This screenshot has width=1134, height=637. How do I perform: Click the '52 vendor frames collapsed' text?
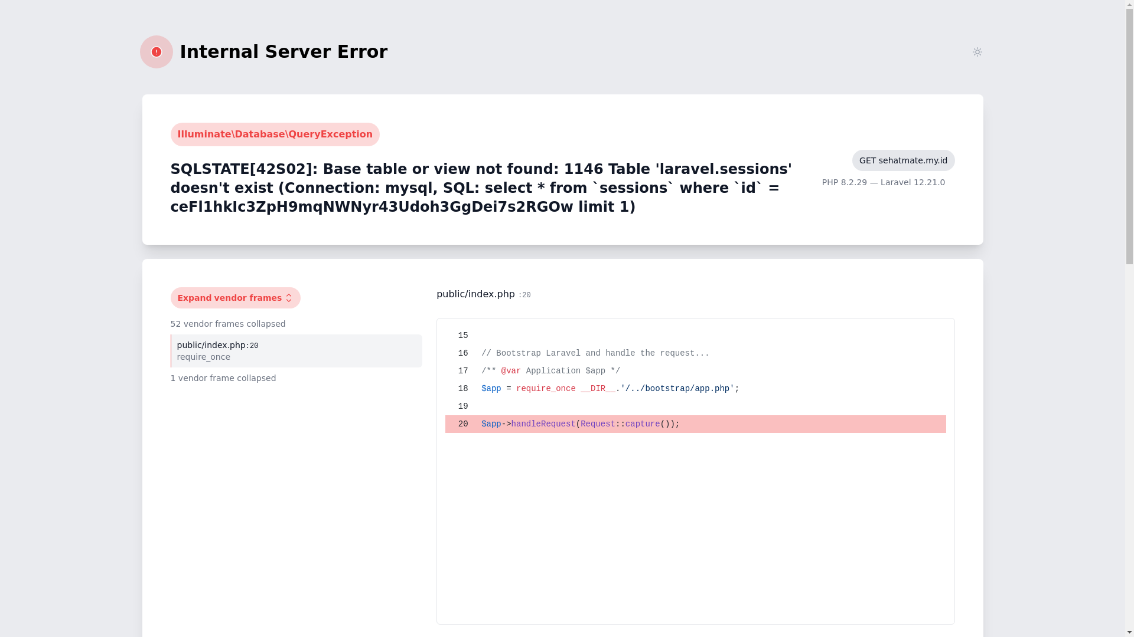[228, 324]
